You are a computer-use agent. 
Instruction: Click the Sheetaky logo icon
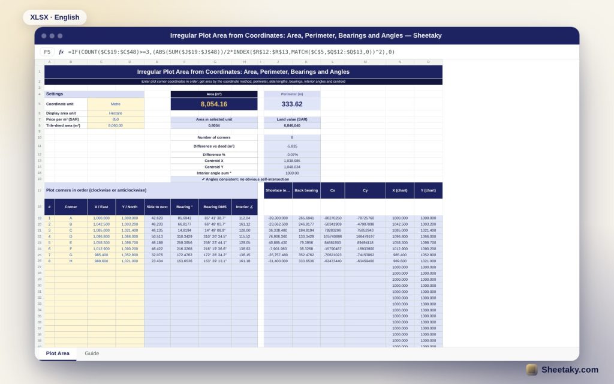(x=531, y=370)
